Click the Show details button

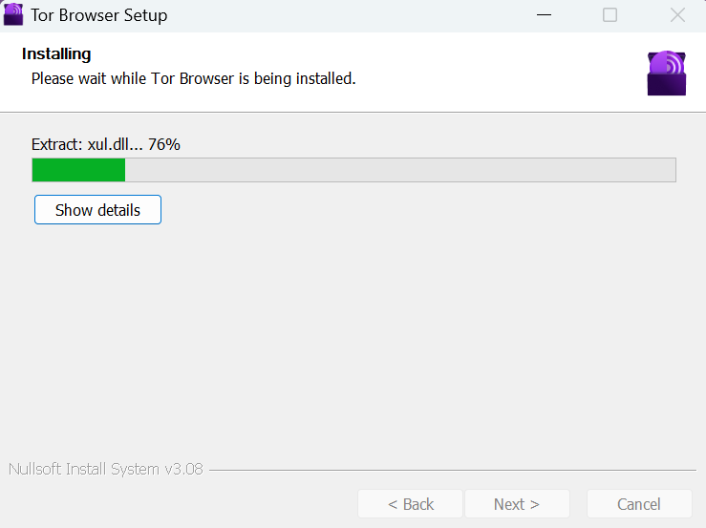click(x=97, y=210)
